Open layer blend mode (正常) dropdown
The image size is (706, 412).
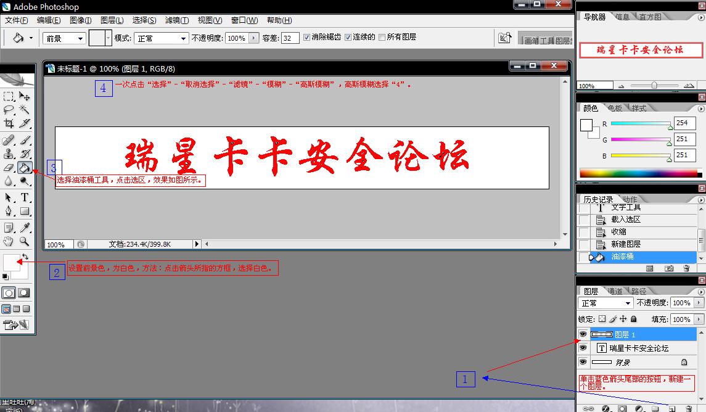[605, 303]
